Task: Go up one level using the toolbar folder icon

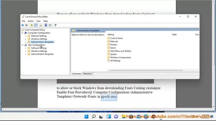Action: point(31,25)
